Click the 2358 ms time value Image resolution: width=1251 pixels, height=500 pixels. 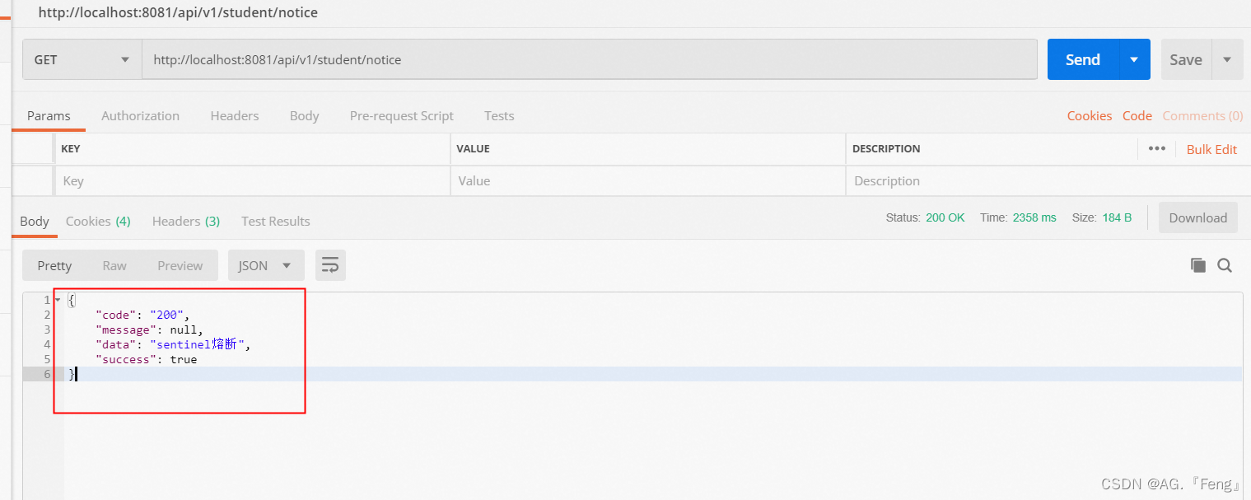[1034, 218]
